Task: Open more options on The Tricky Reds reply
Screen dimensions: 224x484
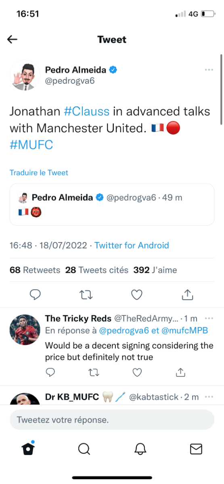Action: pyautogui.click(x=209, y=318)
